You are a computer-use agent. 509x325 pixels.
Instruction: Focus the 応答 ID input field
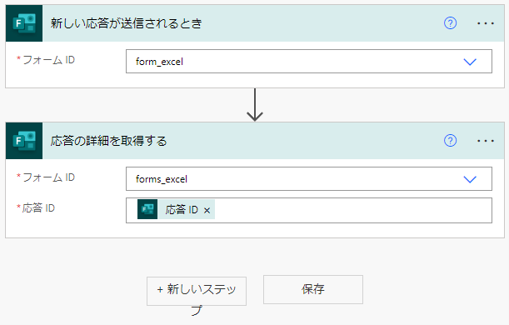click(x=309, y=210)
